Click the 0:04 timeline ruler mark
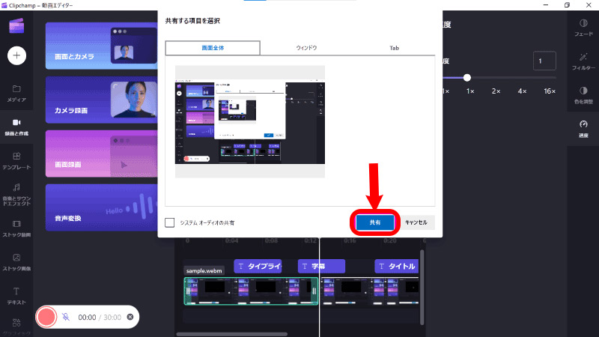The image size is (599, 337). click(x=231, y=240)
